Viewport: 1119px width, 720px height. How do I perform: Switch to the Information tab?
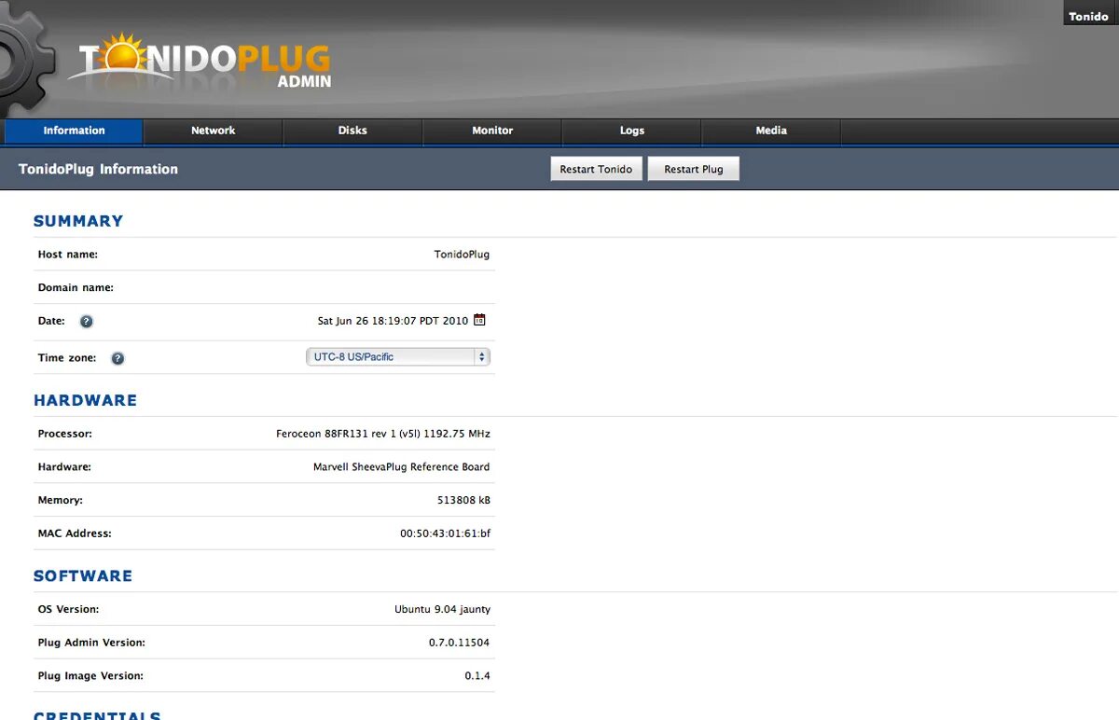point(74,132)
